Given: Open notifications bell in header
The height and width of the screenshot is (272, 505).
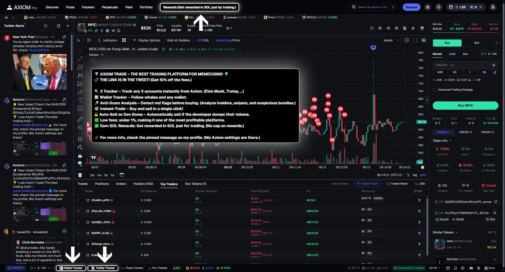Looking at the screenshot, I should [439, 7].
